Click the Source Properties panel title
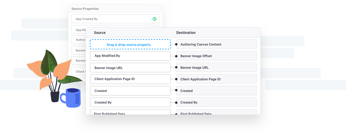Screen dimensions: 346x133 pyautogui.click(x=85, y=9)
